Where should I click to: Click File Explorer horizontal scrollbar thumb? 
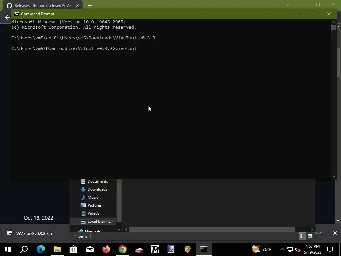212,229
